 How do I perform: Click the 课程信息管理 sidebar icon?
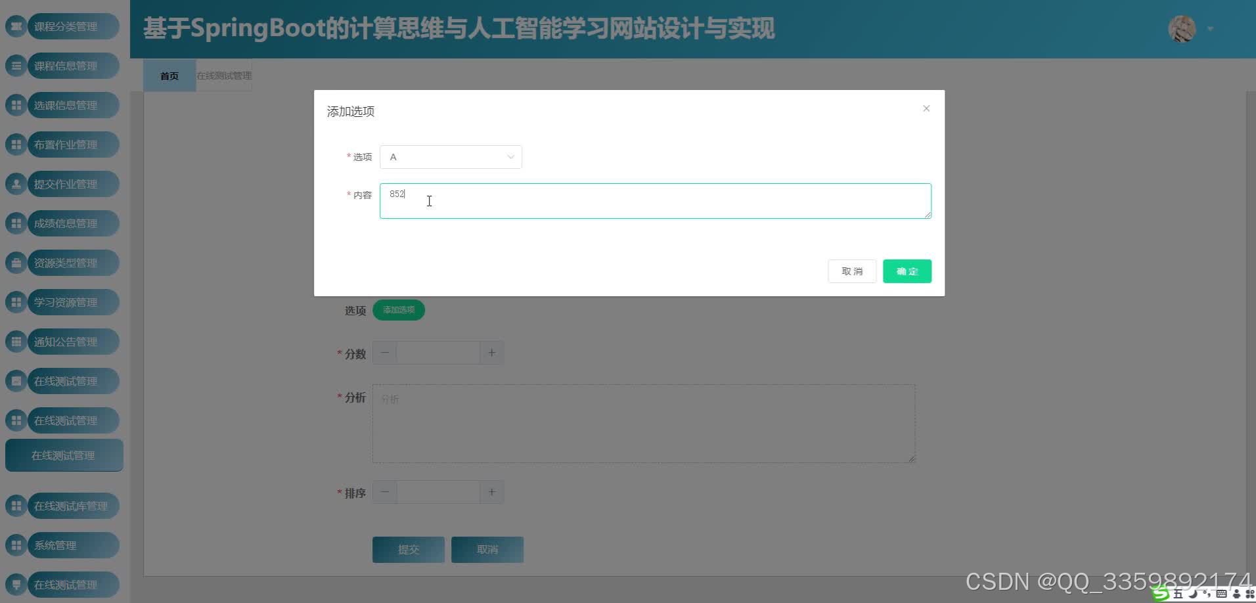pyautogui.click(x=16, y=66)
